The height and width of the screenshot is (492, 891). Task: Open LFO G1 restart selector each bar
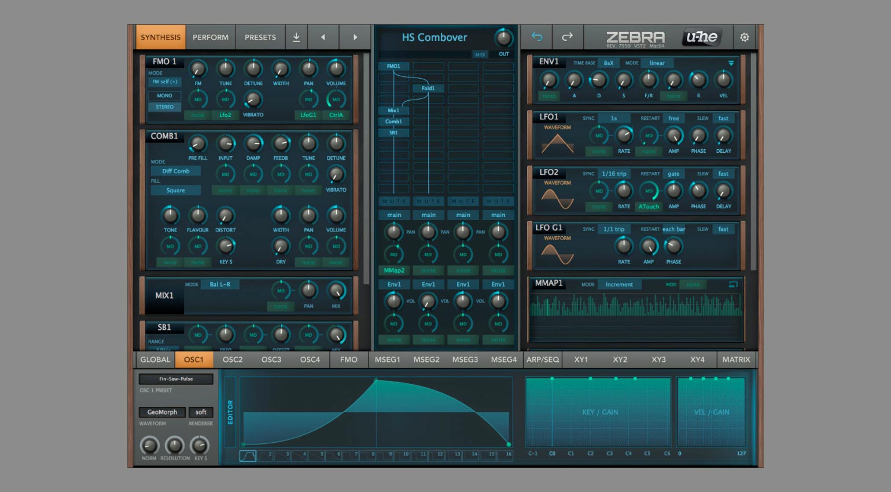[673, 229]
